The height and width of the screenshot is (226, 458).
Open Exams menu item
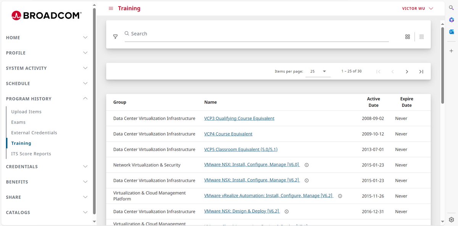[x=18, y=122]
